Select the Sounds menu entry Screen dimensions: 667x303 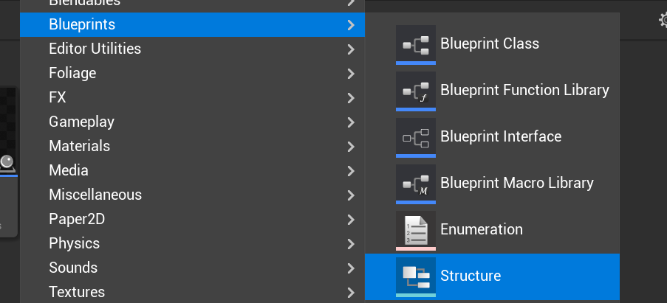73,268
